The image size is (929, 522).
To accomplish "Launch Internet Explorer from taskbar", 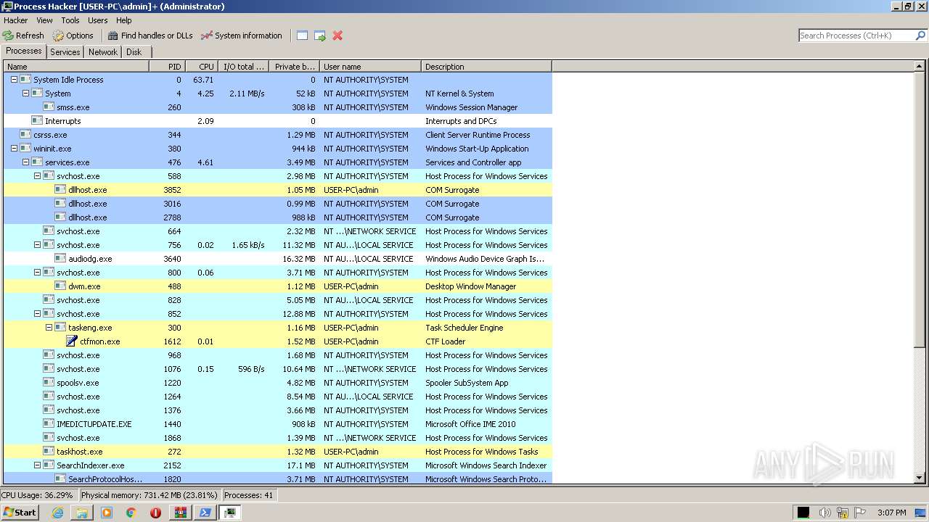I will click(58, 513).
